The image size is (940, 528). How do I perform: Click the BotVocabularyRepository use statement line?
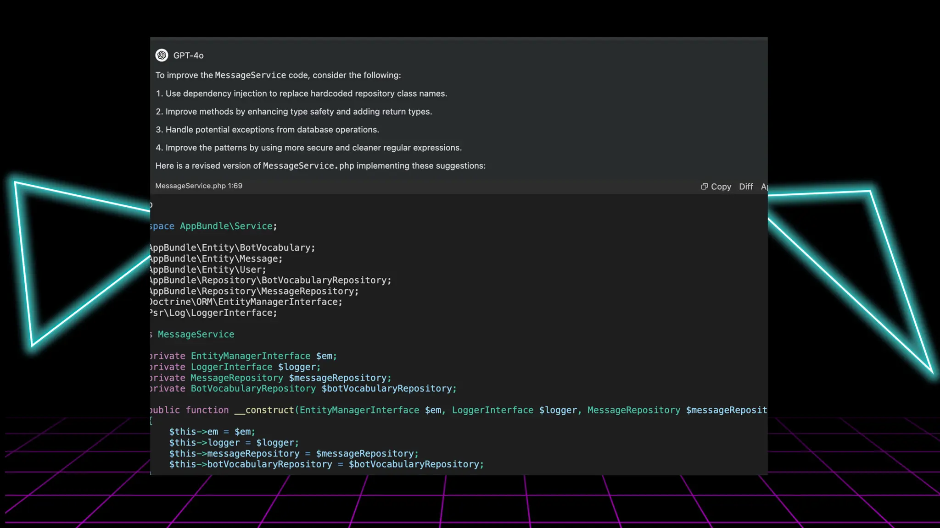point(271,280)
